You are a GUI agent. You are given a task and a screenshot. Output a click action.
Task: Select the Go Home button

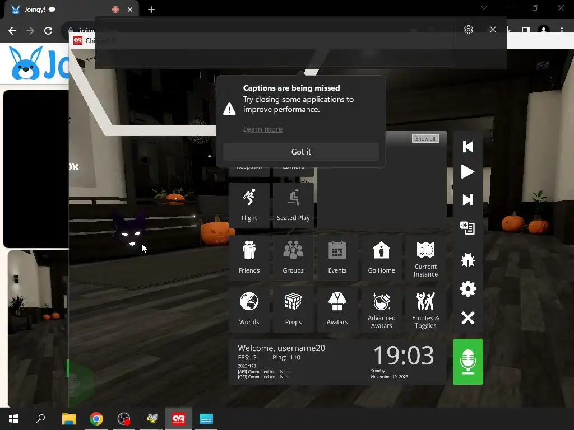pyautogui.click(x=381, y=258)
